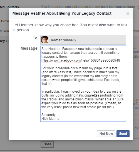139x152 pixels.
Task: Select the Heather Nunnelly recipient field
Action: [x=83, y=40]
